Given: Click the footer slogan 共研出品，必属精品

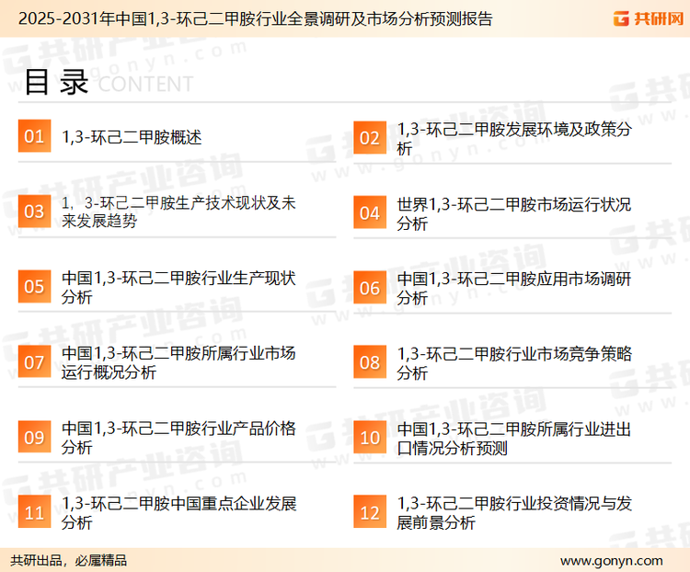Looking at the screenshot, I should pos(69,560).
